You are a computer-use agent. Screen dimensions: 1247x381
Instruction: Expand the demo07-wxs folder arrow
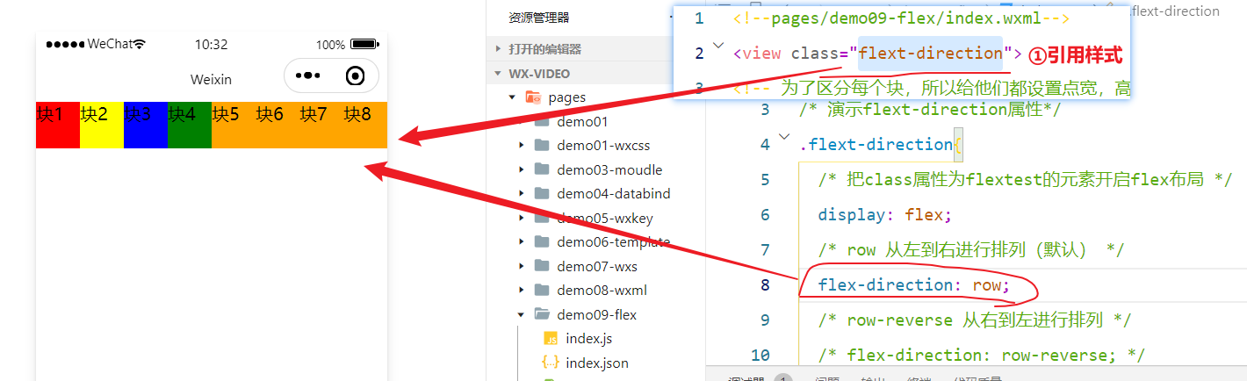pos(522,266)
